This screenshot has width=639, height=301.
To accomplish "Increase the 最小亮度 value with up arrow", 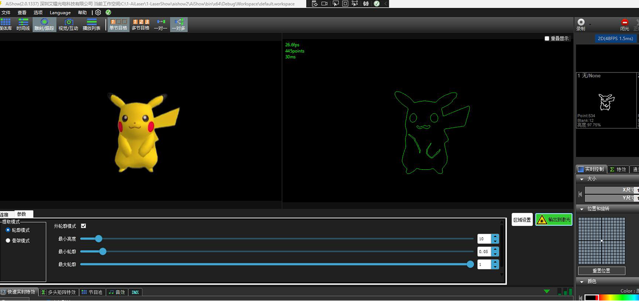I will coord(495,236).
